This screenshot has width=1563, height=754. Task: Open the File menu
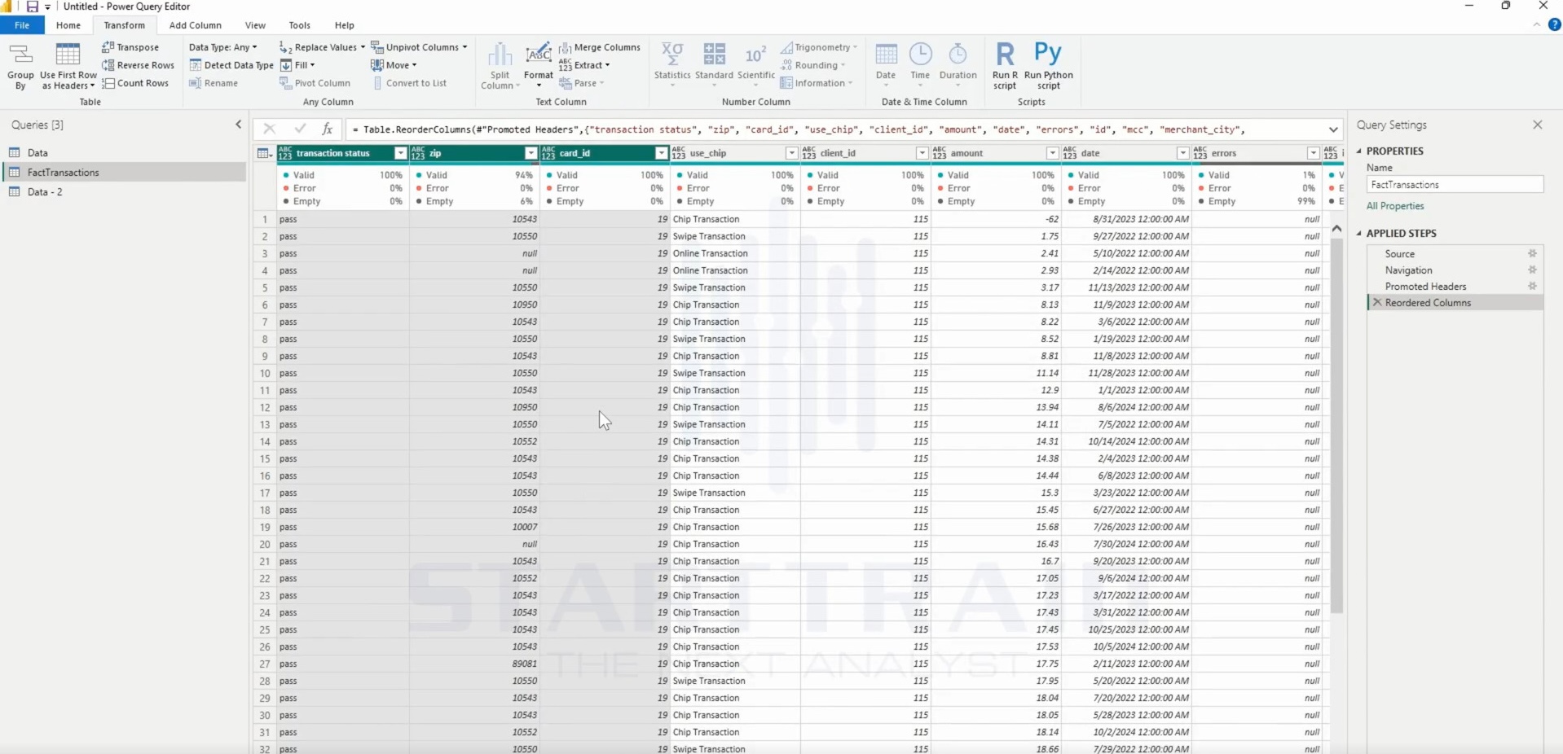coord(22,25)
